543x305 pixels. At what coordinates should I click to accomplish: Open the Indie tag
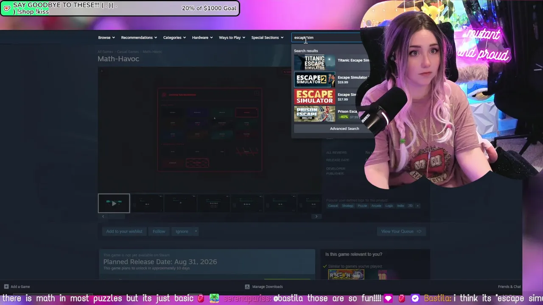click(400, 206)
